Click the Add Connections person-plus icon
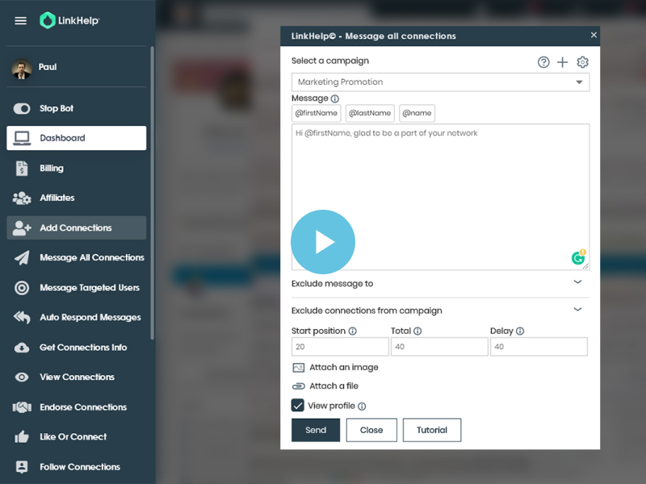This screenshot has width=646, height=484. 22,228
